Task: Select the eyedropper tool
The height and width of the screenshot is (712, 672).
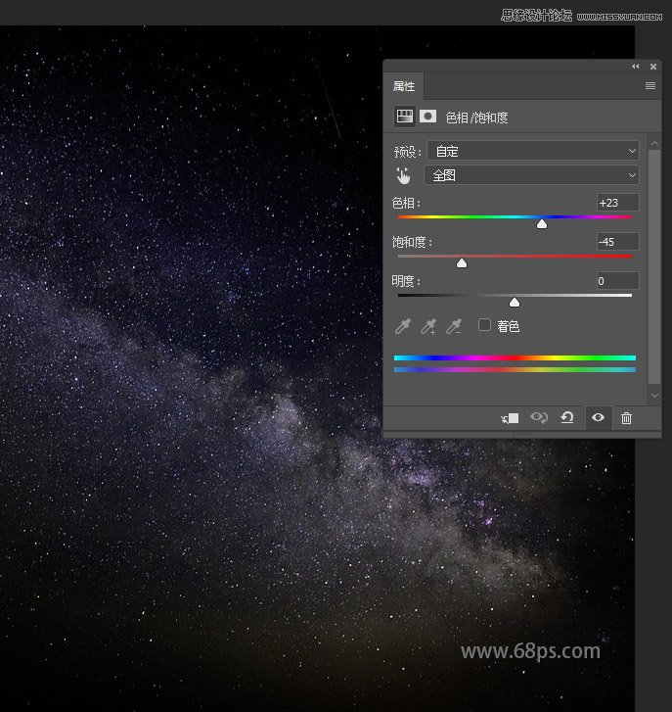Action: (403, 326)
